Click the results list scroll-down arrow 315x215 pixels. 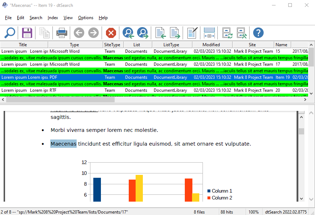click(311, 93)
